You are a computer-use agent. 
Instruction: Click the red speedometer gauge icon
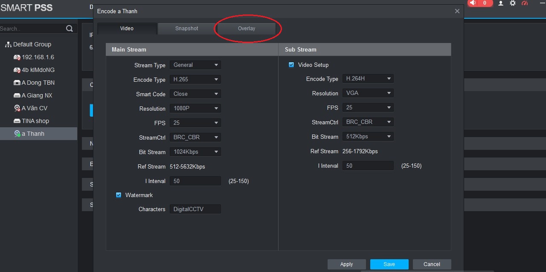click(525, 3)
